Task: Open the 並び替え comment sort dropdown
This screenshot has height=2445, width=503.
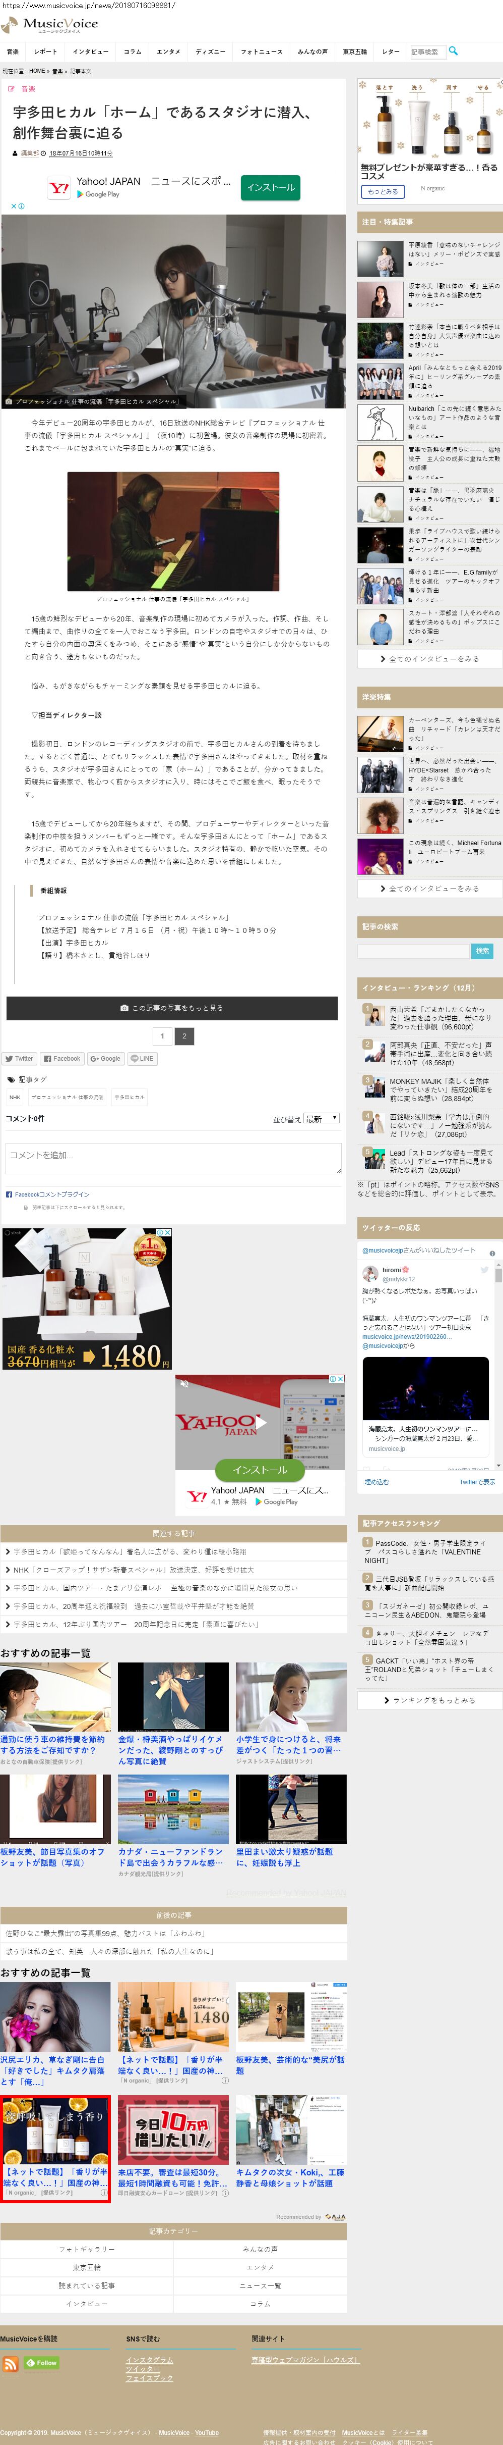Action: pyautogui.click(x=321, y=1118)
